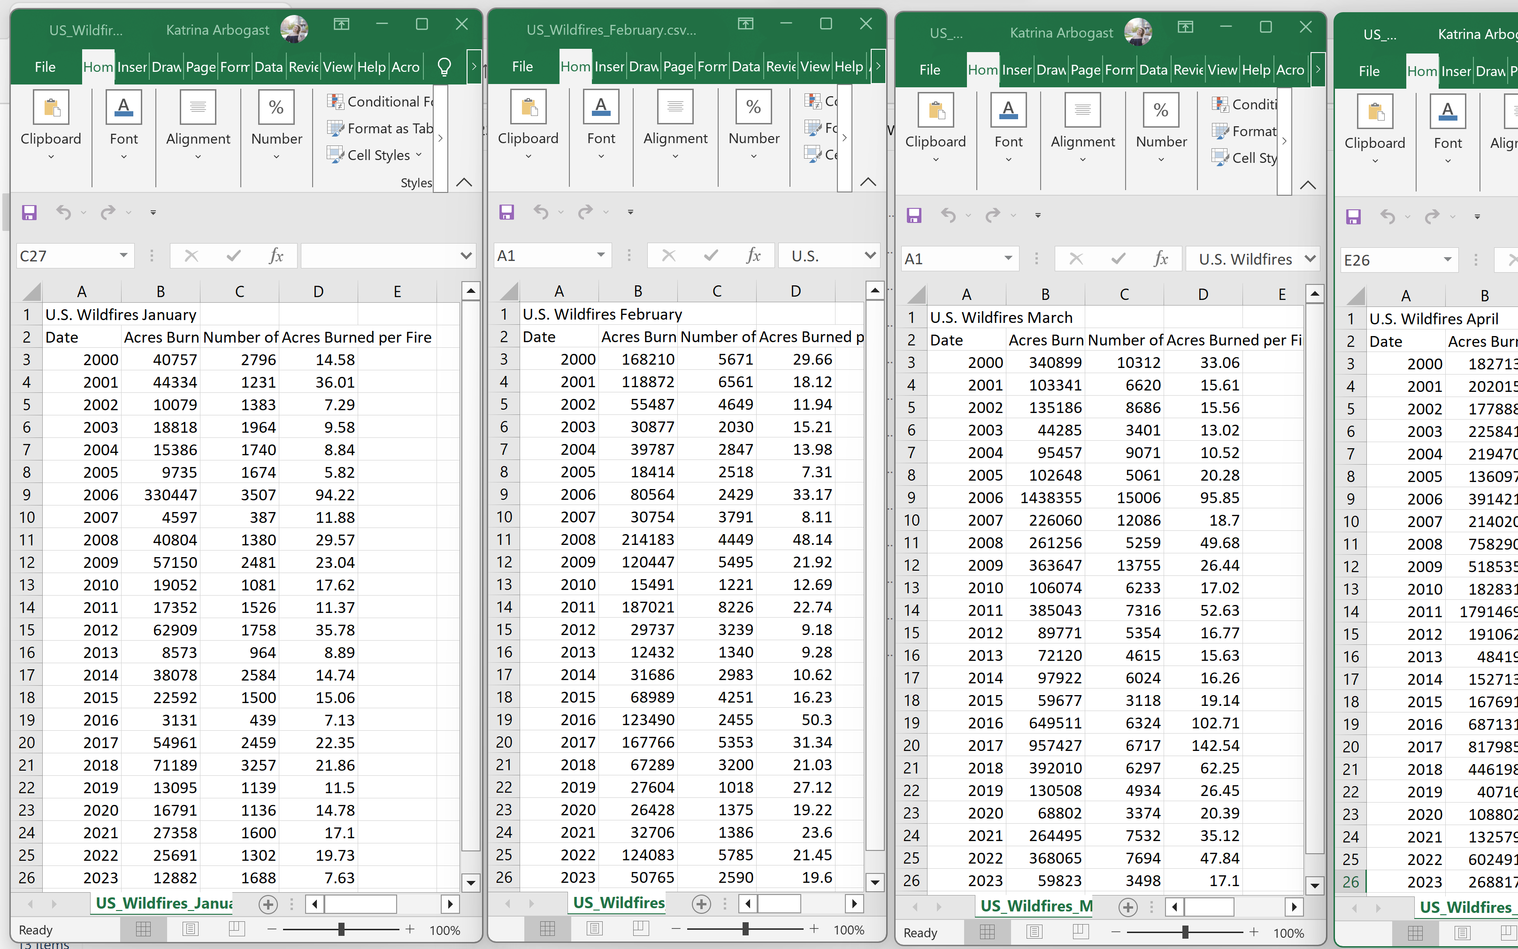1518x949 pixels.
Task: Click the Save icon in January window
Action: [x=29, y=212]
